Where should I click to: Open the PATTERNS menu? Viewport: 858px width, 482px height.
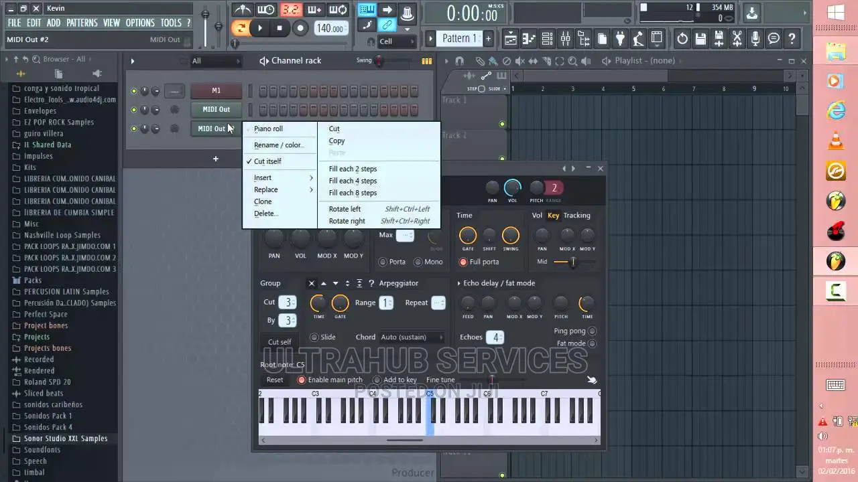tap(82, 23)
